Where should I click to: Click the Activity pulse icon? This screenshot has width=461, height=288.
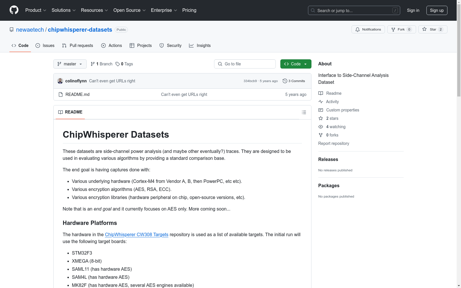321,102
